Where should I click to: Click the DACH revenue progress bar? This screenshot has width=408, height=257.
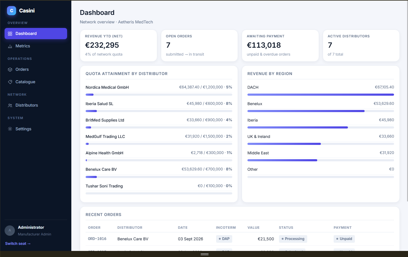pos(321,95)
